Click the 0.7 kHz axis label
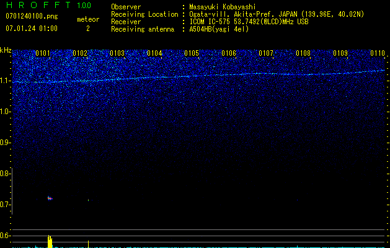This screenshot has height=248, width=390. [x=5, y=205]
